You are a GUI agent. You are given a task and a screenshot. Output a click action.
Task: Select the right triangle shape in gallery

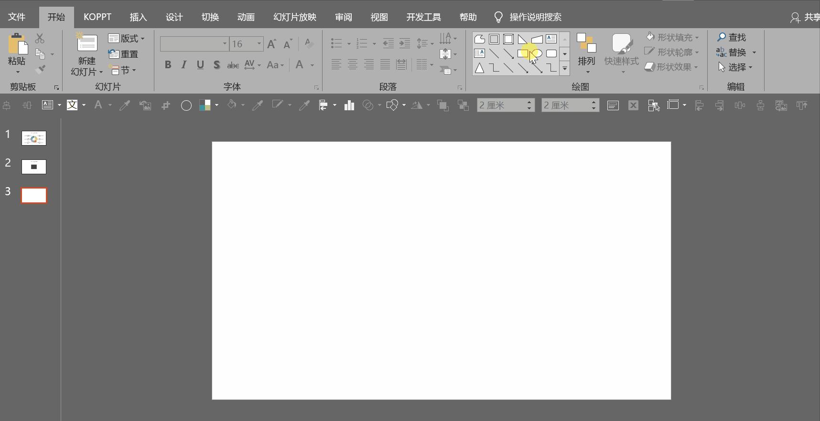[522, 39]
